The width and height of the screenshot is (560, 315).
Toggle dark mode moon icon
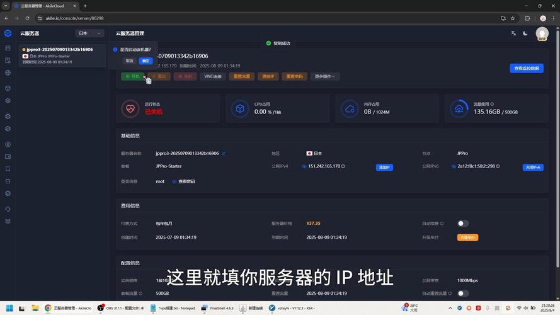pos(525,33)
